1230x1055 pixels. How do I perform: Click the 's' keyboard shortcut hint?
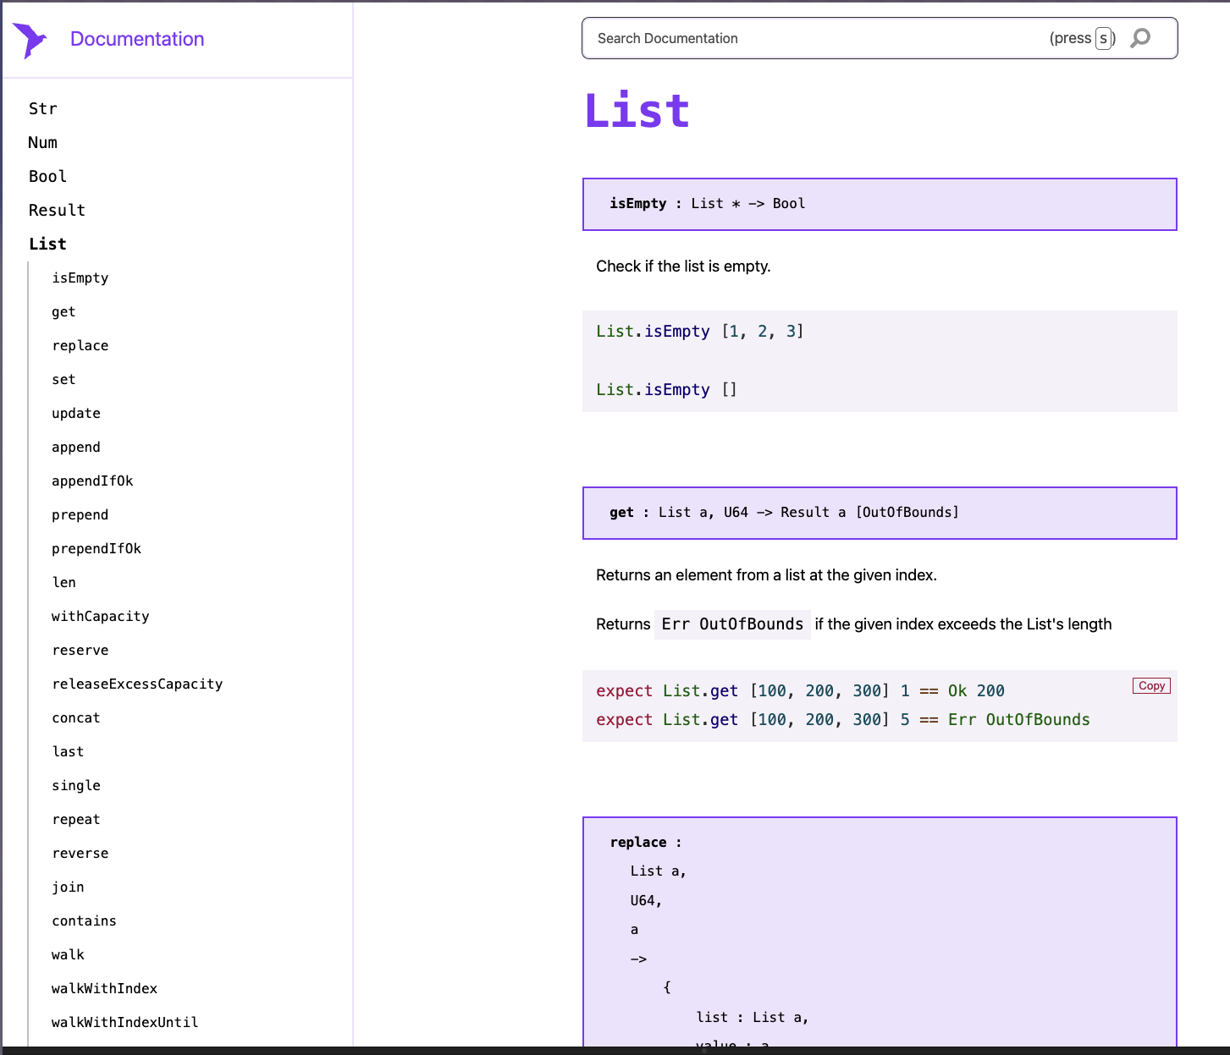[x=1103, y=38]
